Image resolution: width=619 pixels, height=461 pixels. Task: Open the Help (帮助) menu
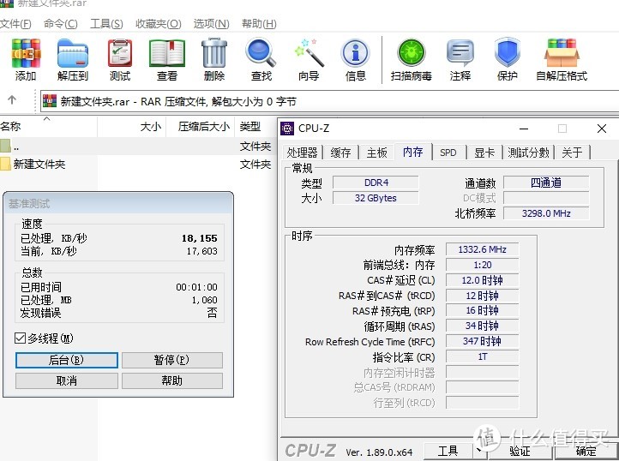(x=259, y=24)
